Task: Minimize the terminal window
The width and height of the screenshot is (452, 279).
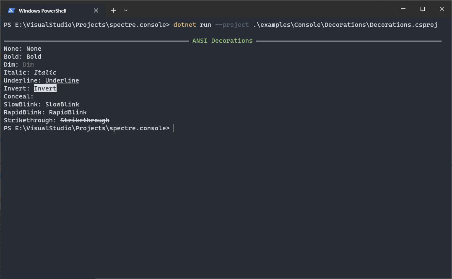Action: (403, 9)
